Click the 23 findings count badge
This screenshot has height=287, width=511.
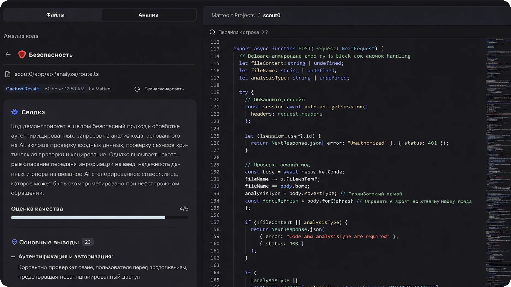click(88, 242)
